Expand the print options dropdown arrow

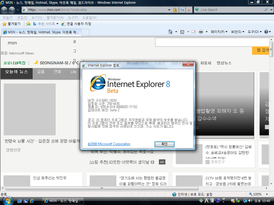pyautogui.click(x=207, y=32)
